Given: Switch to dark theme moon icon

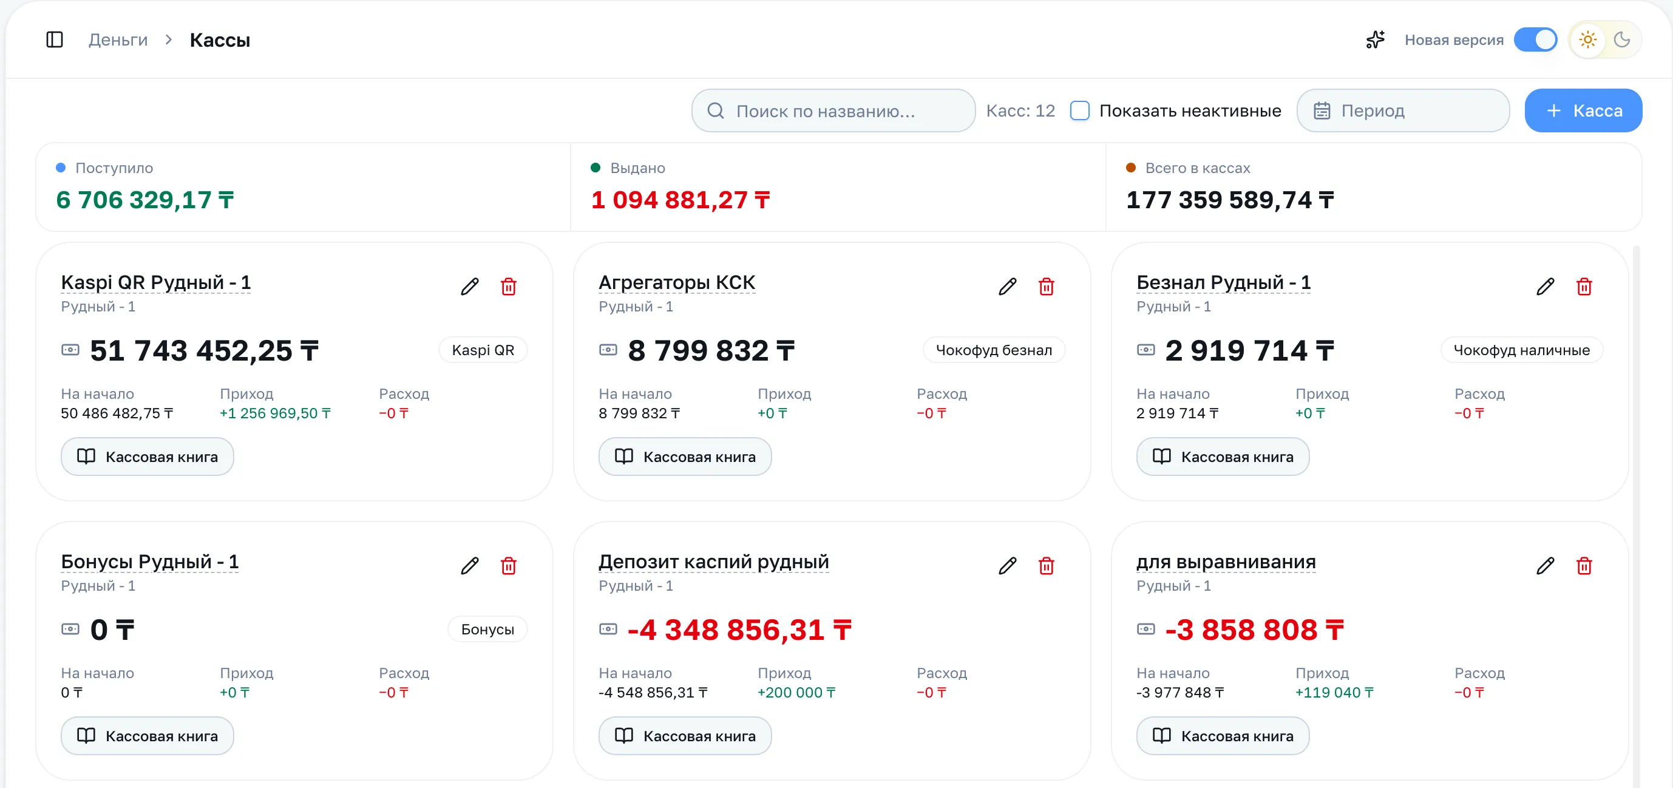Looking at the screenshot, I should point(1621,40).
